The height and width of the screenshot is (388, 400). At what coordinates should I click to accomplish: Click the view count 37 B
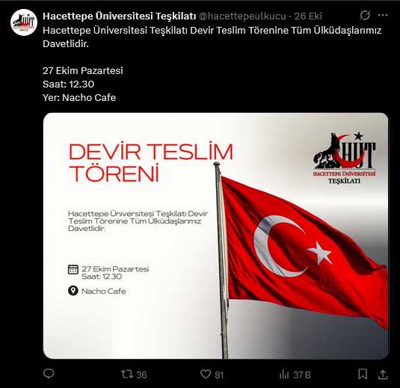(x=302, y=375)
